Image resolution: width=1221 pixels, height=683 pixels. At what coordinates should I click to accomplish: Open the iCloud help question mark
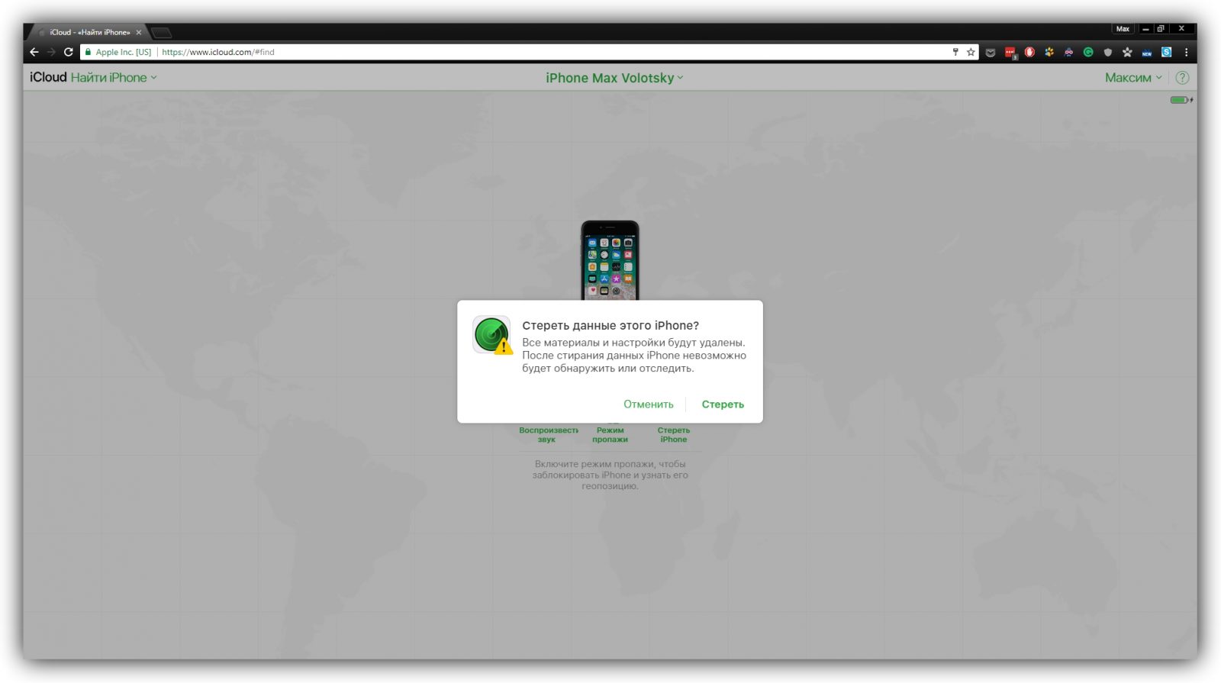pyautogui.click(x=1182, y=78)
